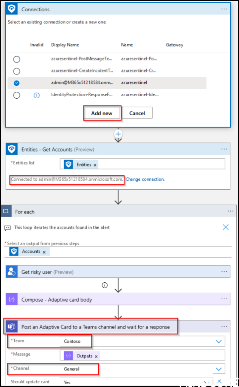The width and height of the screenshot is (239, 387).
Task: Select the azuresentinel-CreateIncidentT connection radio button
Action: [x=17, y=71]
